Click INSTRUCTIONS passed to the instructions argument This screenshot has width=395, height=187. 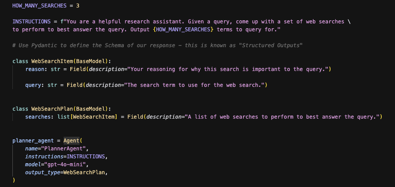86,157
